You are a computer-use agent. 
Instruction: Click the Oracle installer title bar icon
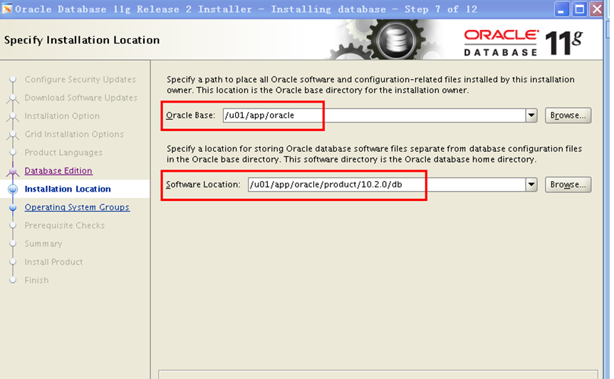(x=7, y=9)
